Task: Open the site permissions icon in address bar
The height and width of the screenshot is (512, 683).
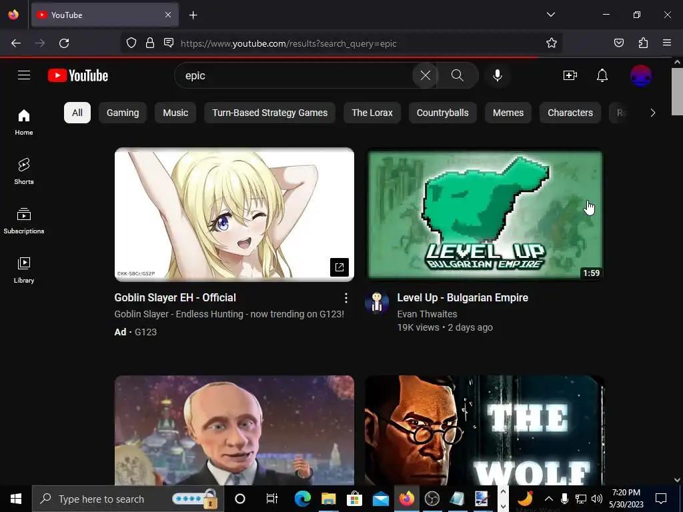Action: click(169, 43)
